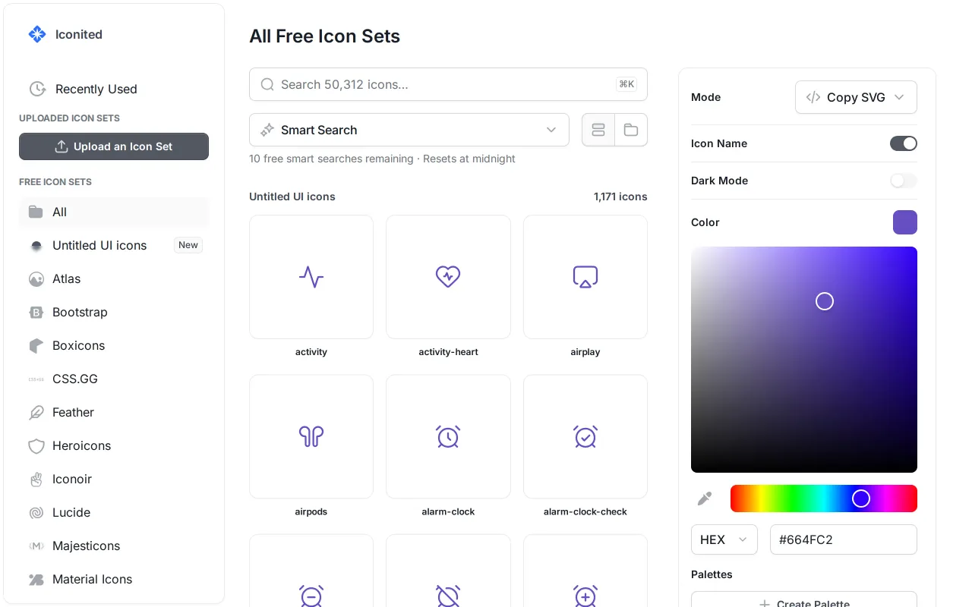Click the activity label text
Viewport: 972px width, 607px height.
(x=311, y=352)
